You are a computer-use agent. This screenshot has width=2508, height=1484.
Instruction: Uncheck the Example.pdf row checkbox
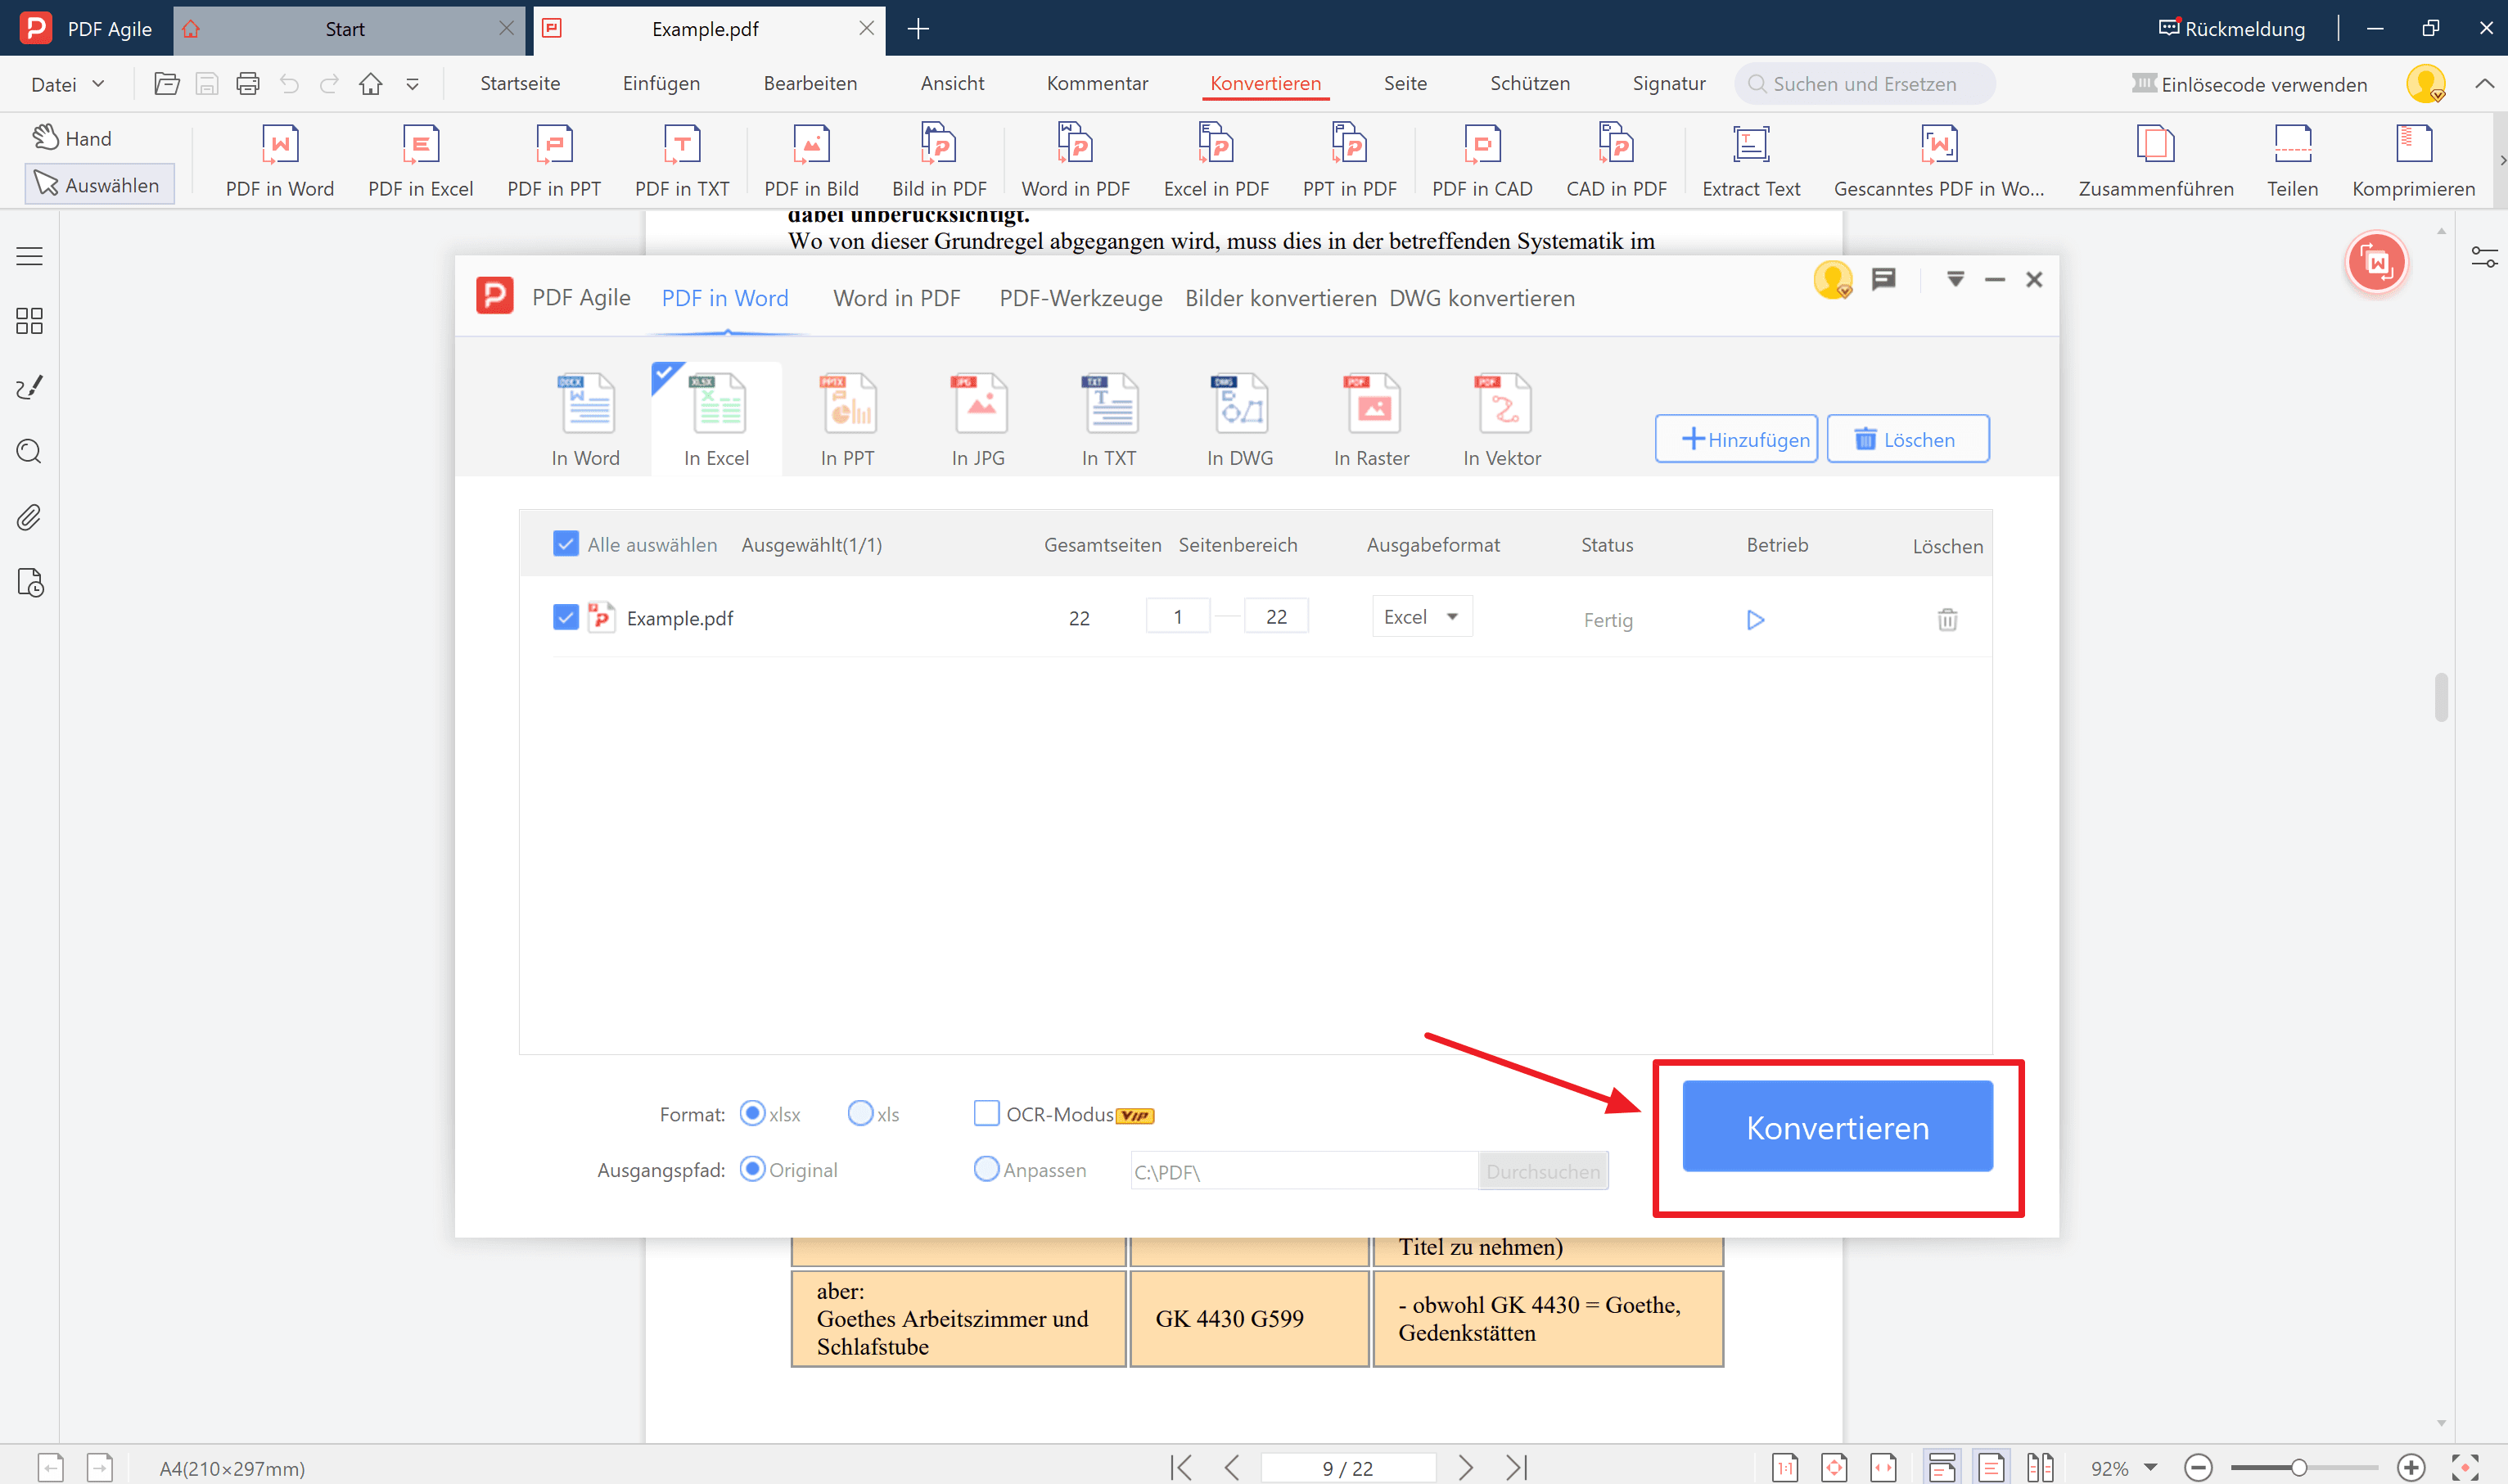[x=566, y=617]
